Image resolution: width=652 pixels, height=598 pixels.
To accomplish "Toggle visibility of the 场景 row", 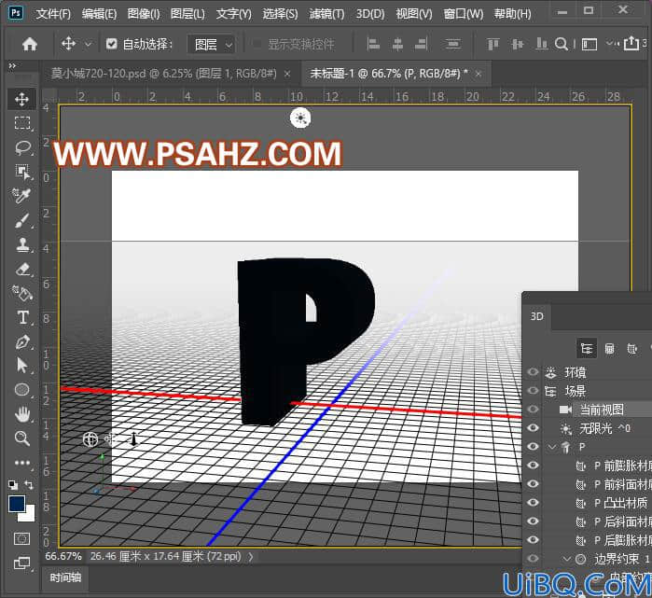I will (533, 390).
